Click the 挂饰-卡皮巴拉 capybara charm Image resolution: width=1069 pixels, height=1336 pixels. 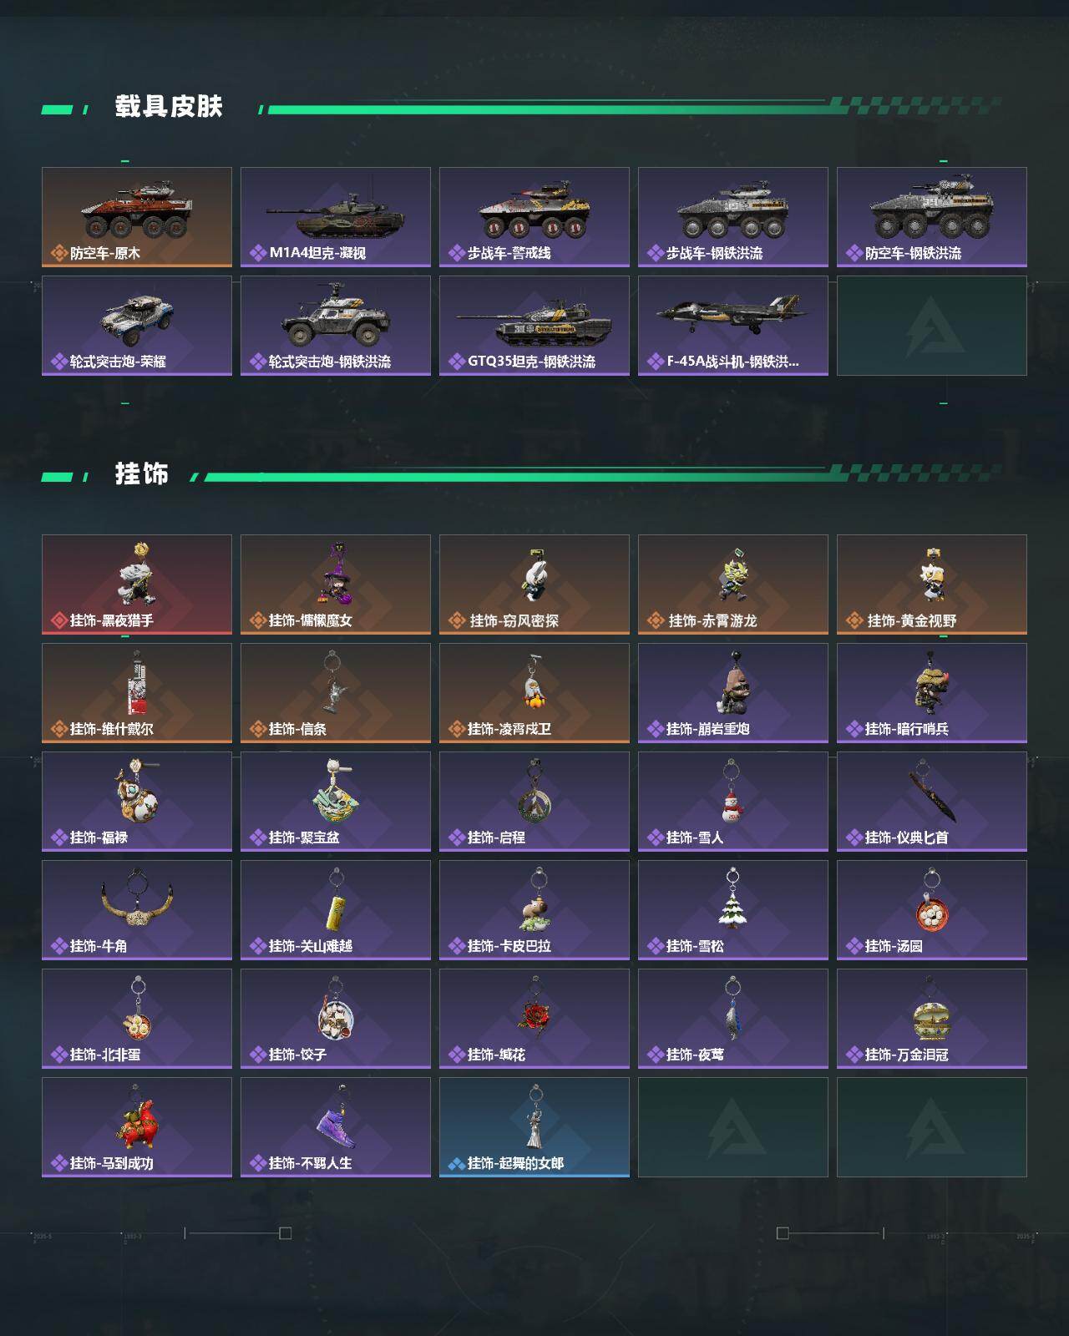pos(534,910)
